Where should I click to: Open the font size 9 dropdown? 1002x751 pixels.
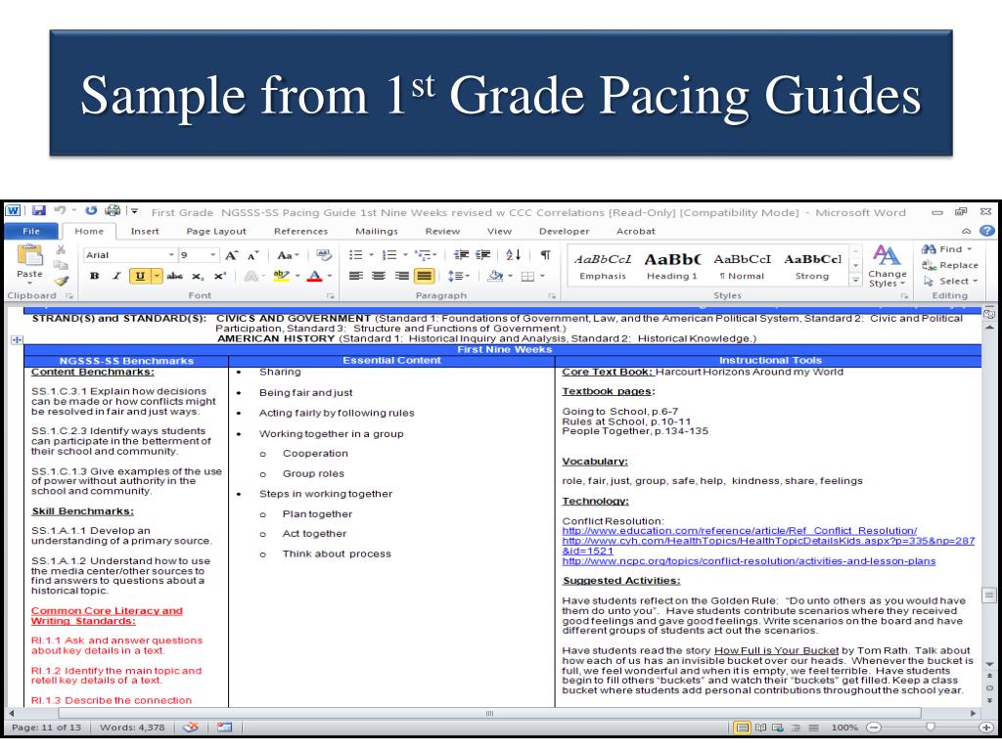[x=212, y=255]
